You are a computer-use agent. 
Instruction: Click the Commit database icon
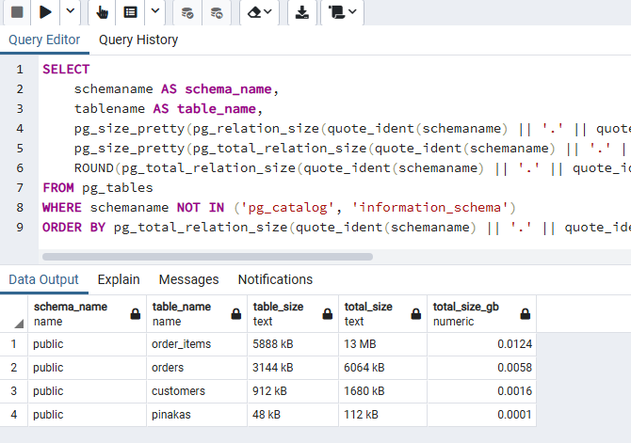187,12
